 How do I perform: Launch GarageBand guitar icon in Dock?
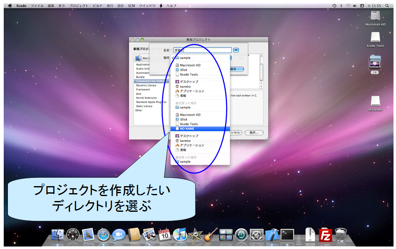pyautogui.click(x=210, y=235)
